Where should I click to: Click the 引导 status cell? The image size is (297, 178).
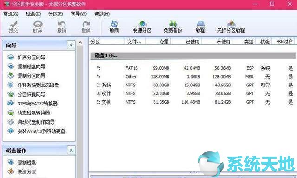click(265, 85)
